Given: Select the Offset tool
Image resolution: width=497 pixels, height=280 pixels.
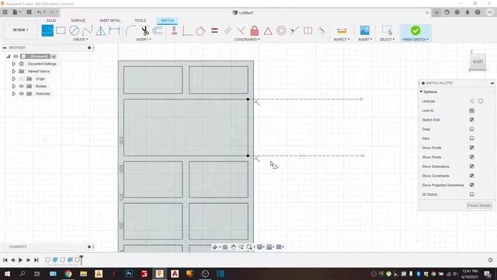Looking at the screenshot, I should point(158,31).
